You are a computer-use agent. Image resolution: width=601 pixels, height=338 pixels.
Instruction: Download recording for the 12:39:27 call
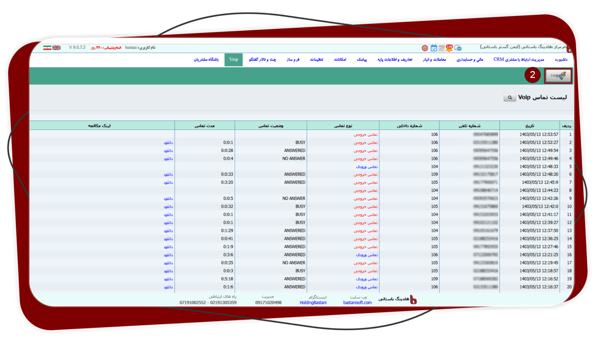click(168, 223)
